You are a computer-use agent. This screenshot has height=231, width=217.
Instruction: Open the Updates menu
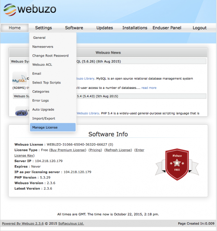(105, 28)
